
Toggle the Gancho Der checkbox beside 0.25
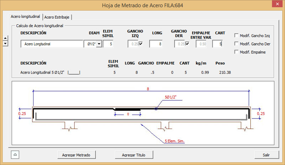pyautogui.click(x=187, y=44)
